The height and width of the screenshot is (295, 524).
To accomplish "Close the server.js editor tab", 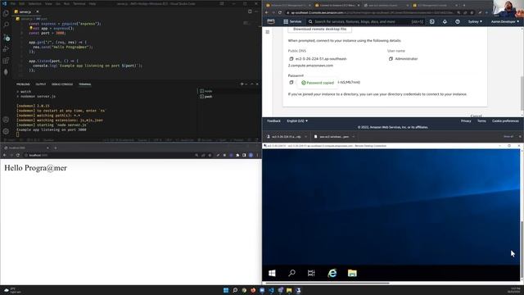I will click(38, 11).
